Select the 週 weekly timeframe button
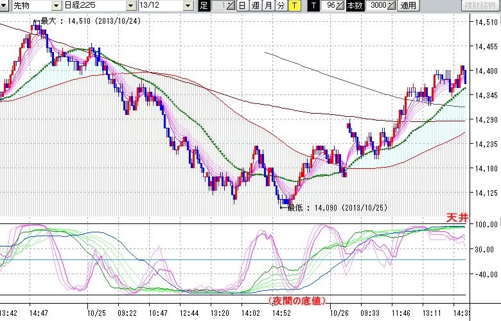501x321 pixels. tap(255, 6)
